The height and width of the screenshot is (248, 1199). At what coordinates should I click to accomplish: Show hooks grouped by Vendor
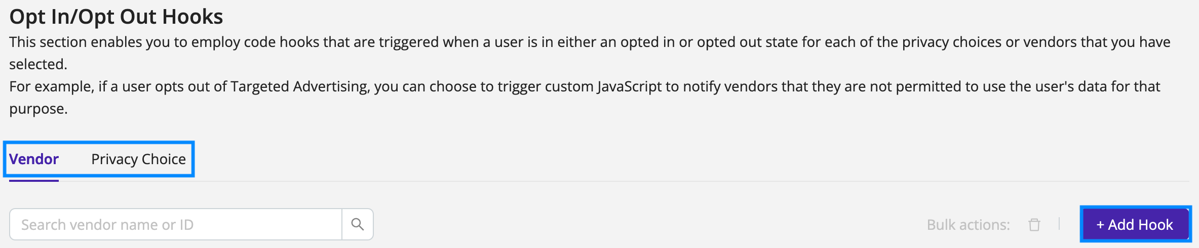pos(34,159)
